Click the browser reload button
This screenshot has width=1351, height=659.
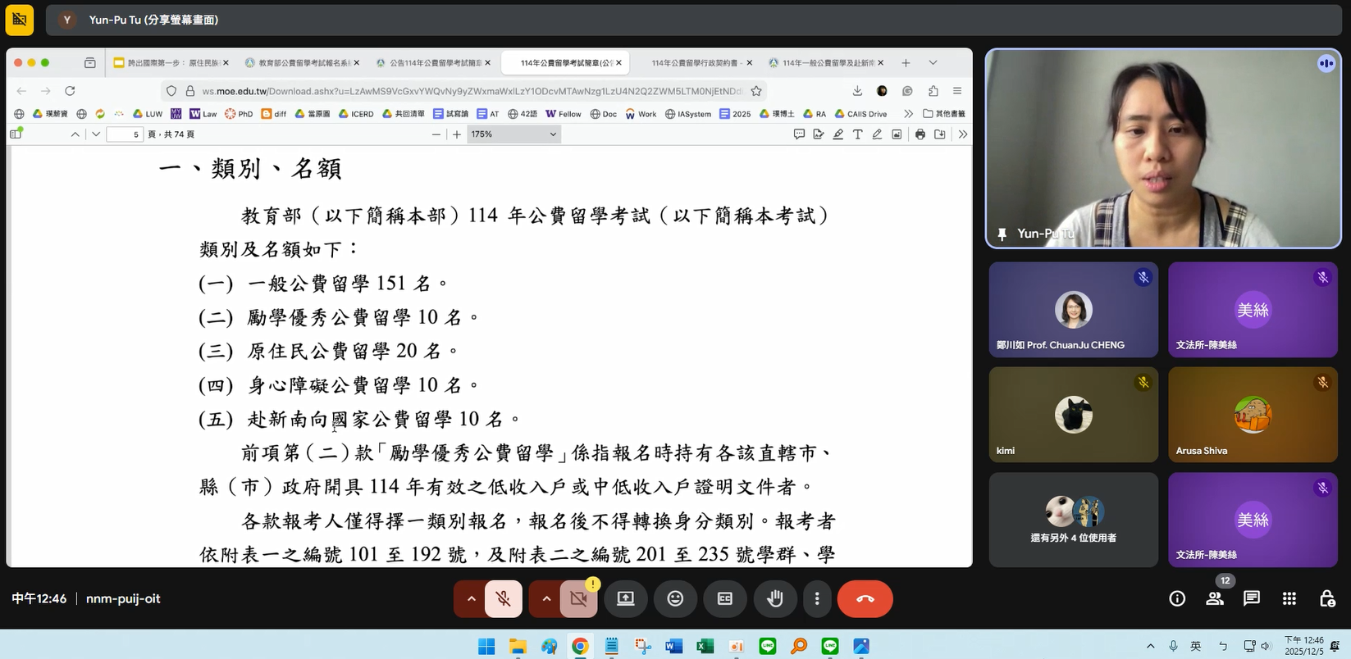70,91
